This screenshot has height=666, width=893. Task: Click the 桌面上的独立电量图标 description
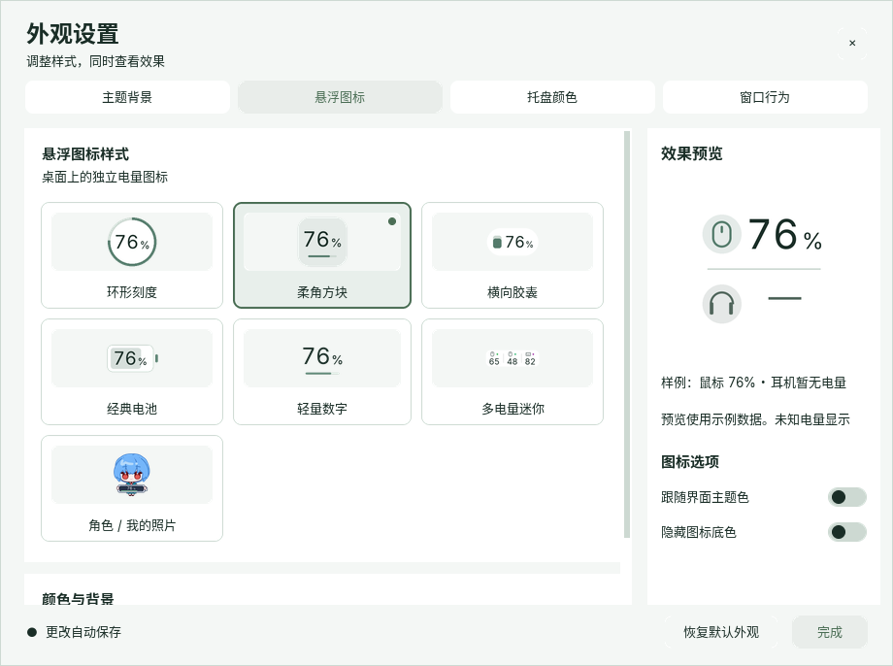point(105,178)
